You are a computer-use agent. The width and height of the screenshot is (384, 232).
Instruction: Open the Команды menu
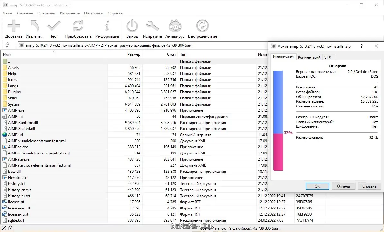[x=24, y=13]
